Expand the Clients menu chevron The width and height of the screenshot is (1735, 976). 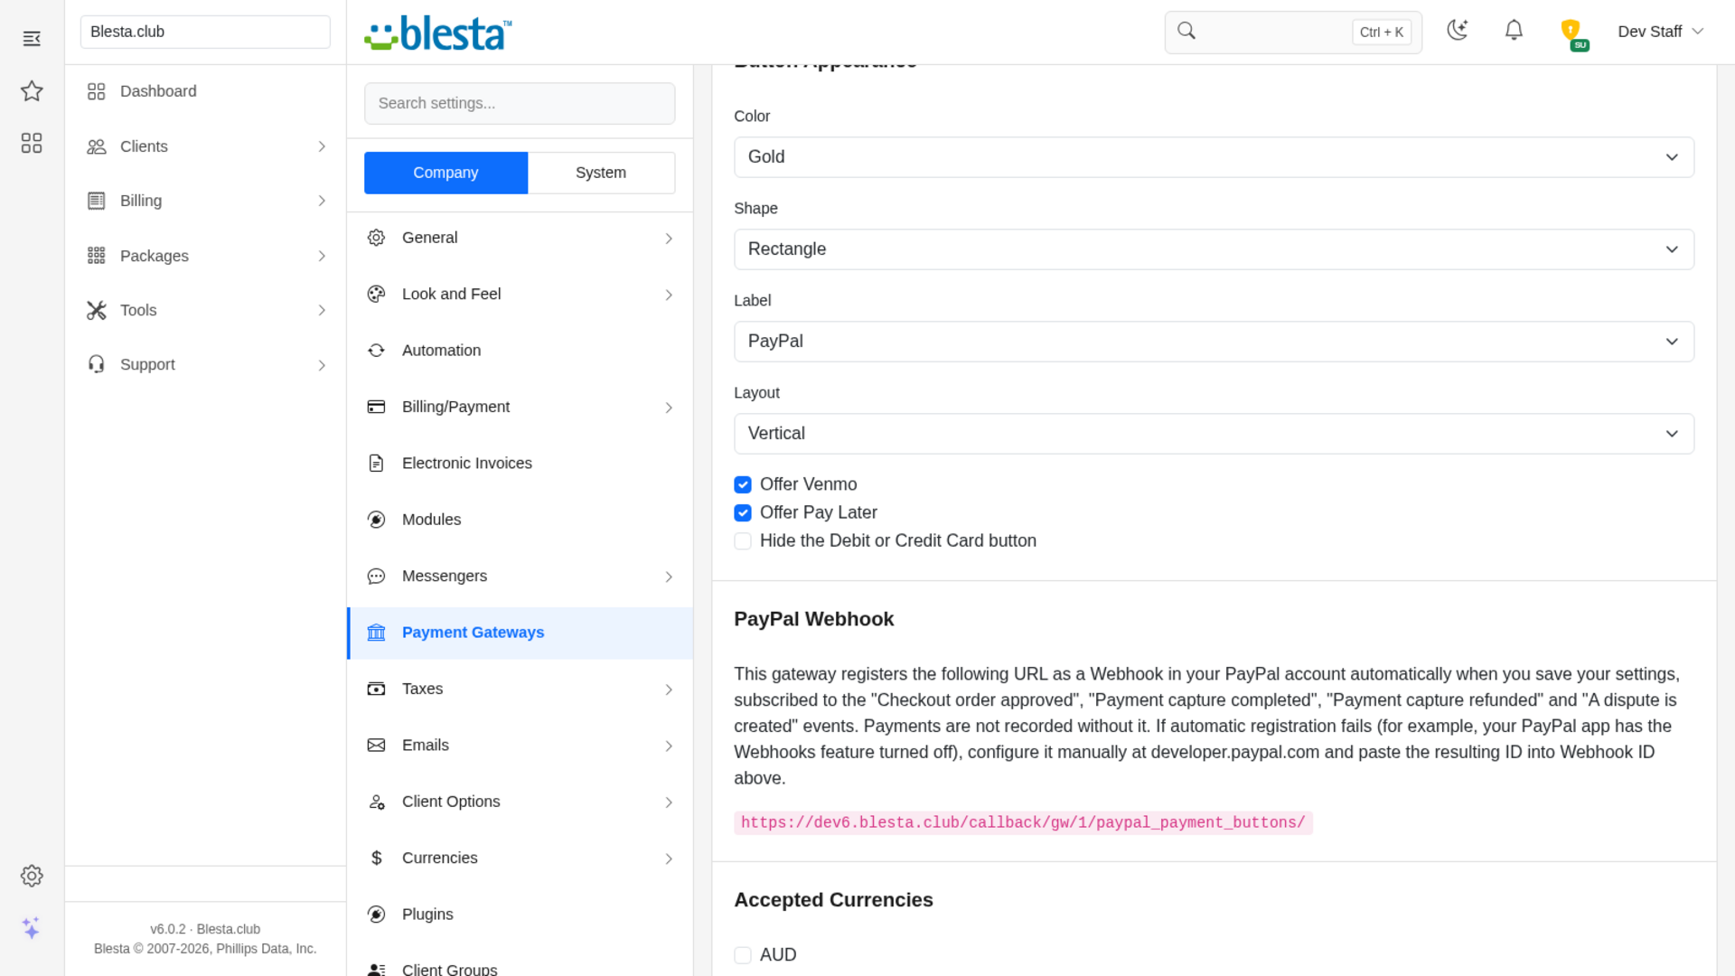tap(322, 146)
